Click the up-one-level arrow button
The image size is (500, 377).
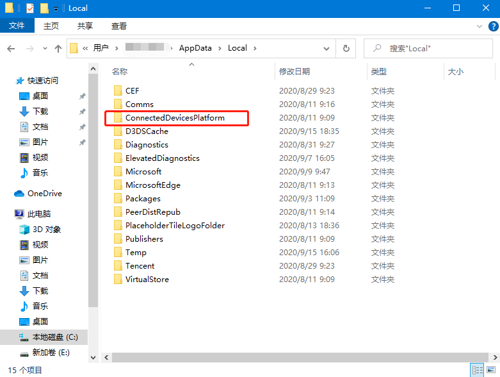click(x=58, y=49)
